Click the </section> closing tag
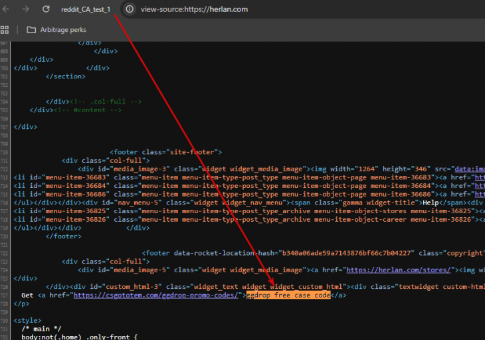485x340 pixels. (66, 76)
